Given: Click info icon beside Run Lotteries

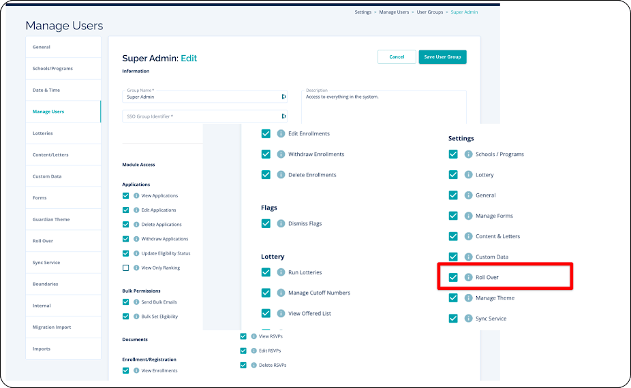Looking at the screenshot, I should 281,272.
